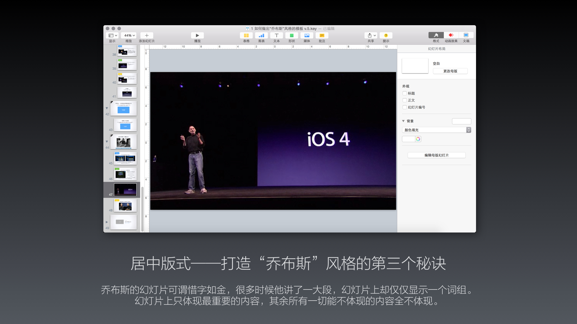
Task: Click the 更改母版 button
Action: click(450, 71)
